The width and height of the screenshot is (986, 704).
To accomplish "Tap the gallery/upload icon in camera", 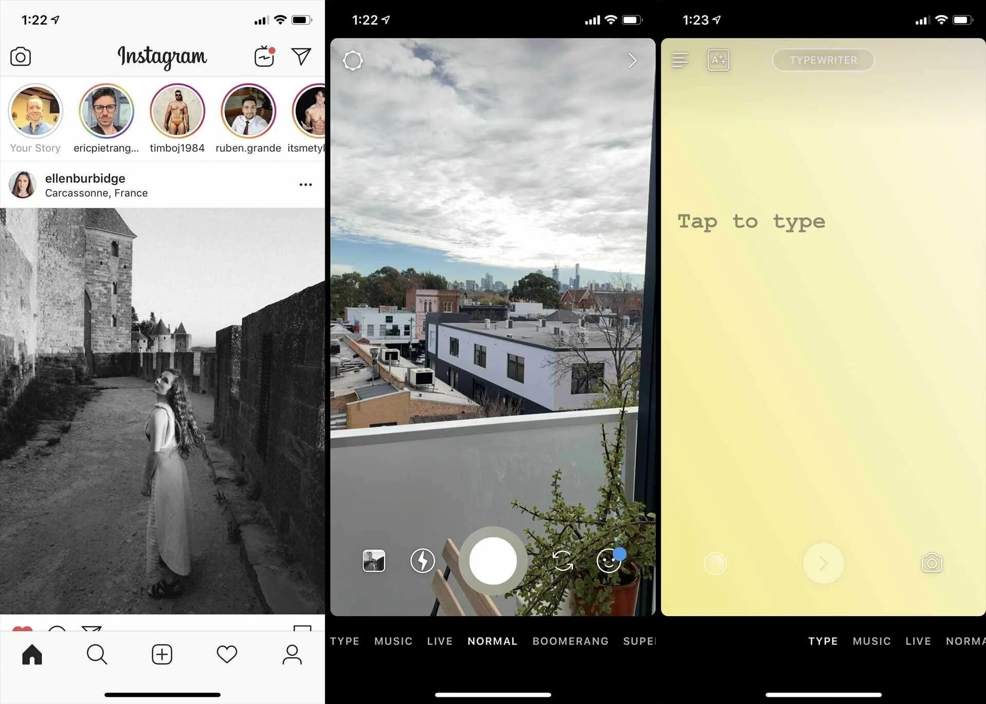I will 374,561.
